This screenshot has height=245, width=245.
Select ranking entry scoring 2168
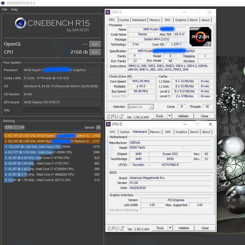pos(52,136)
